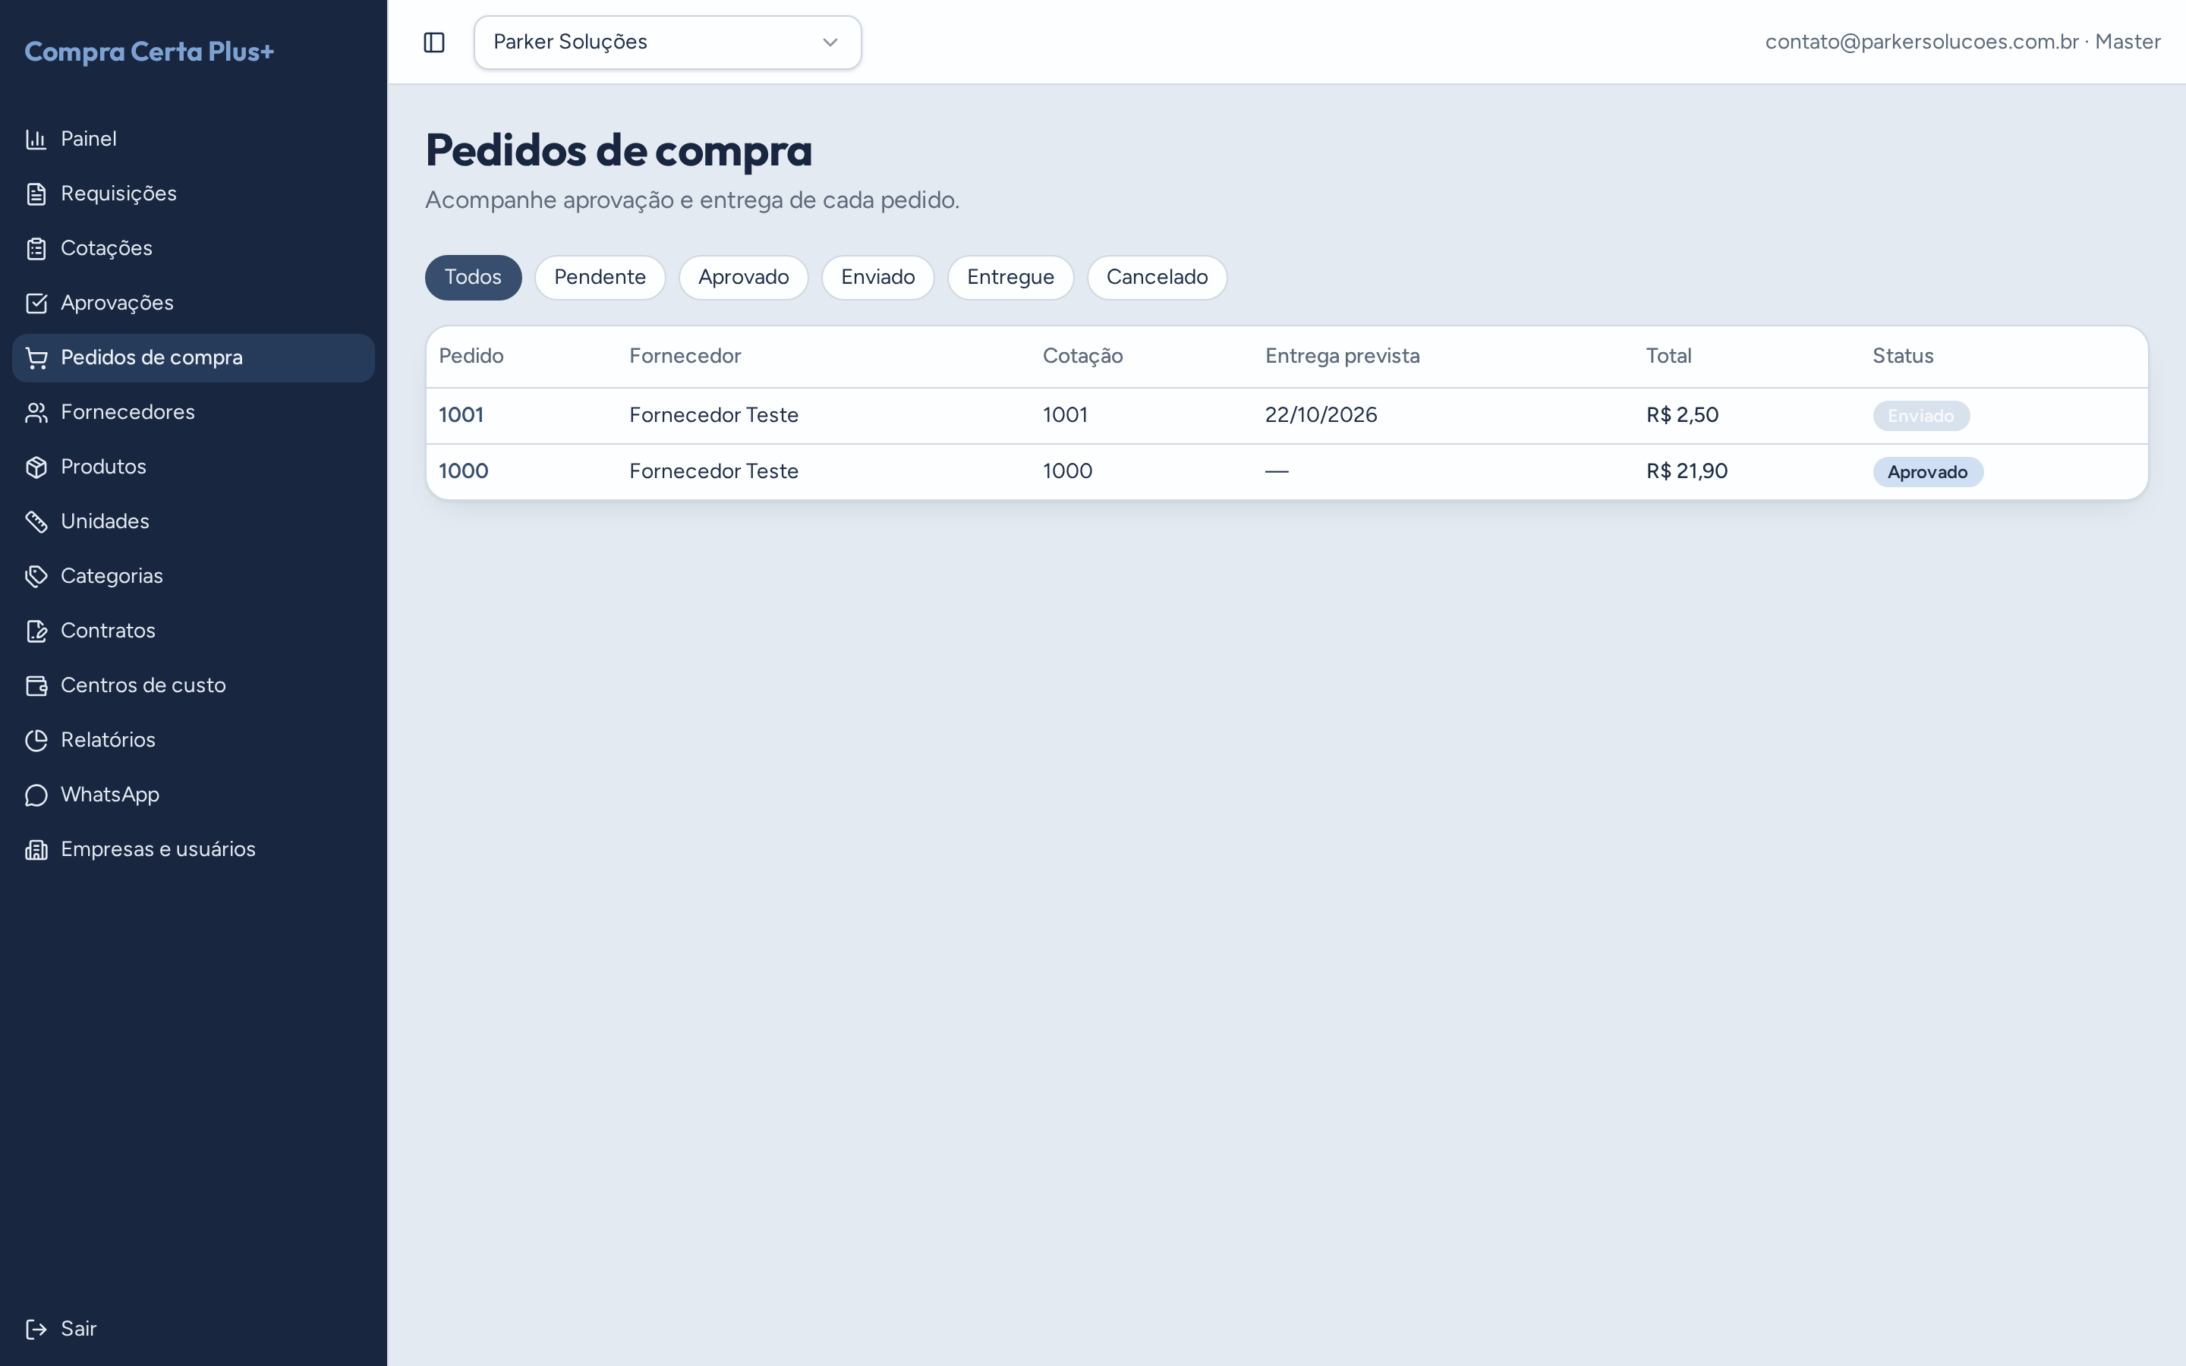Click the Requisições document icon
Screen dimensions: 2186x1366
[36, 194]
